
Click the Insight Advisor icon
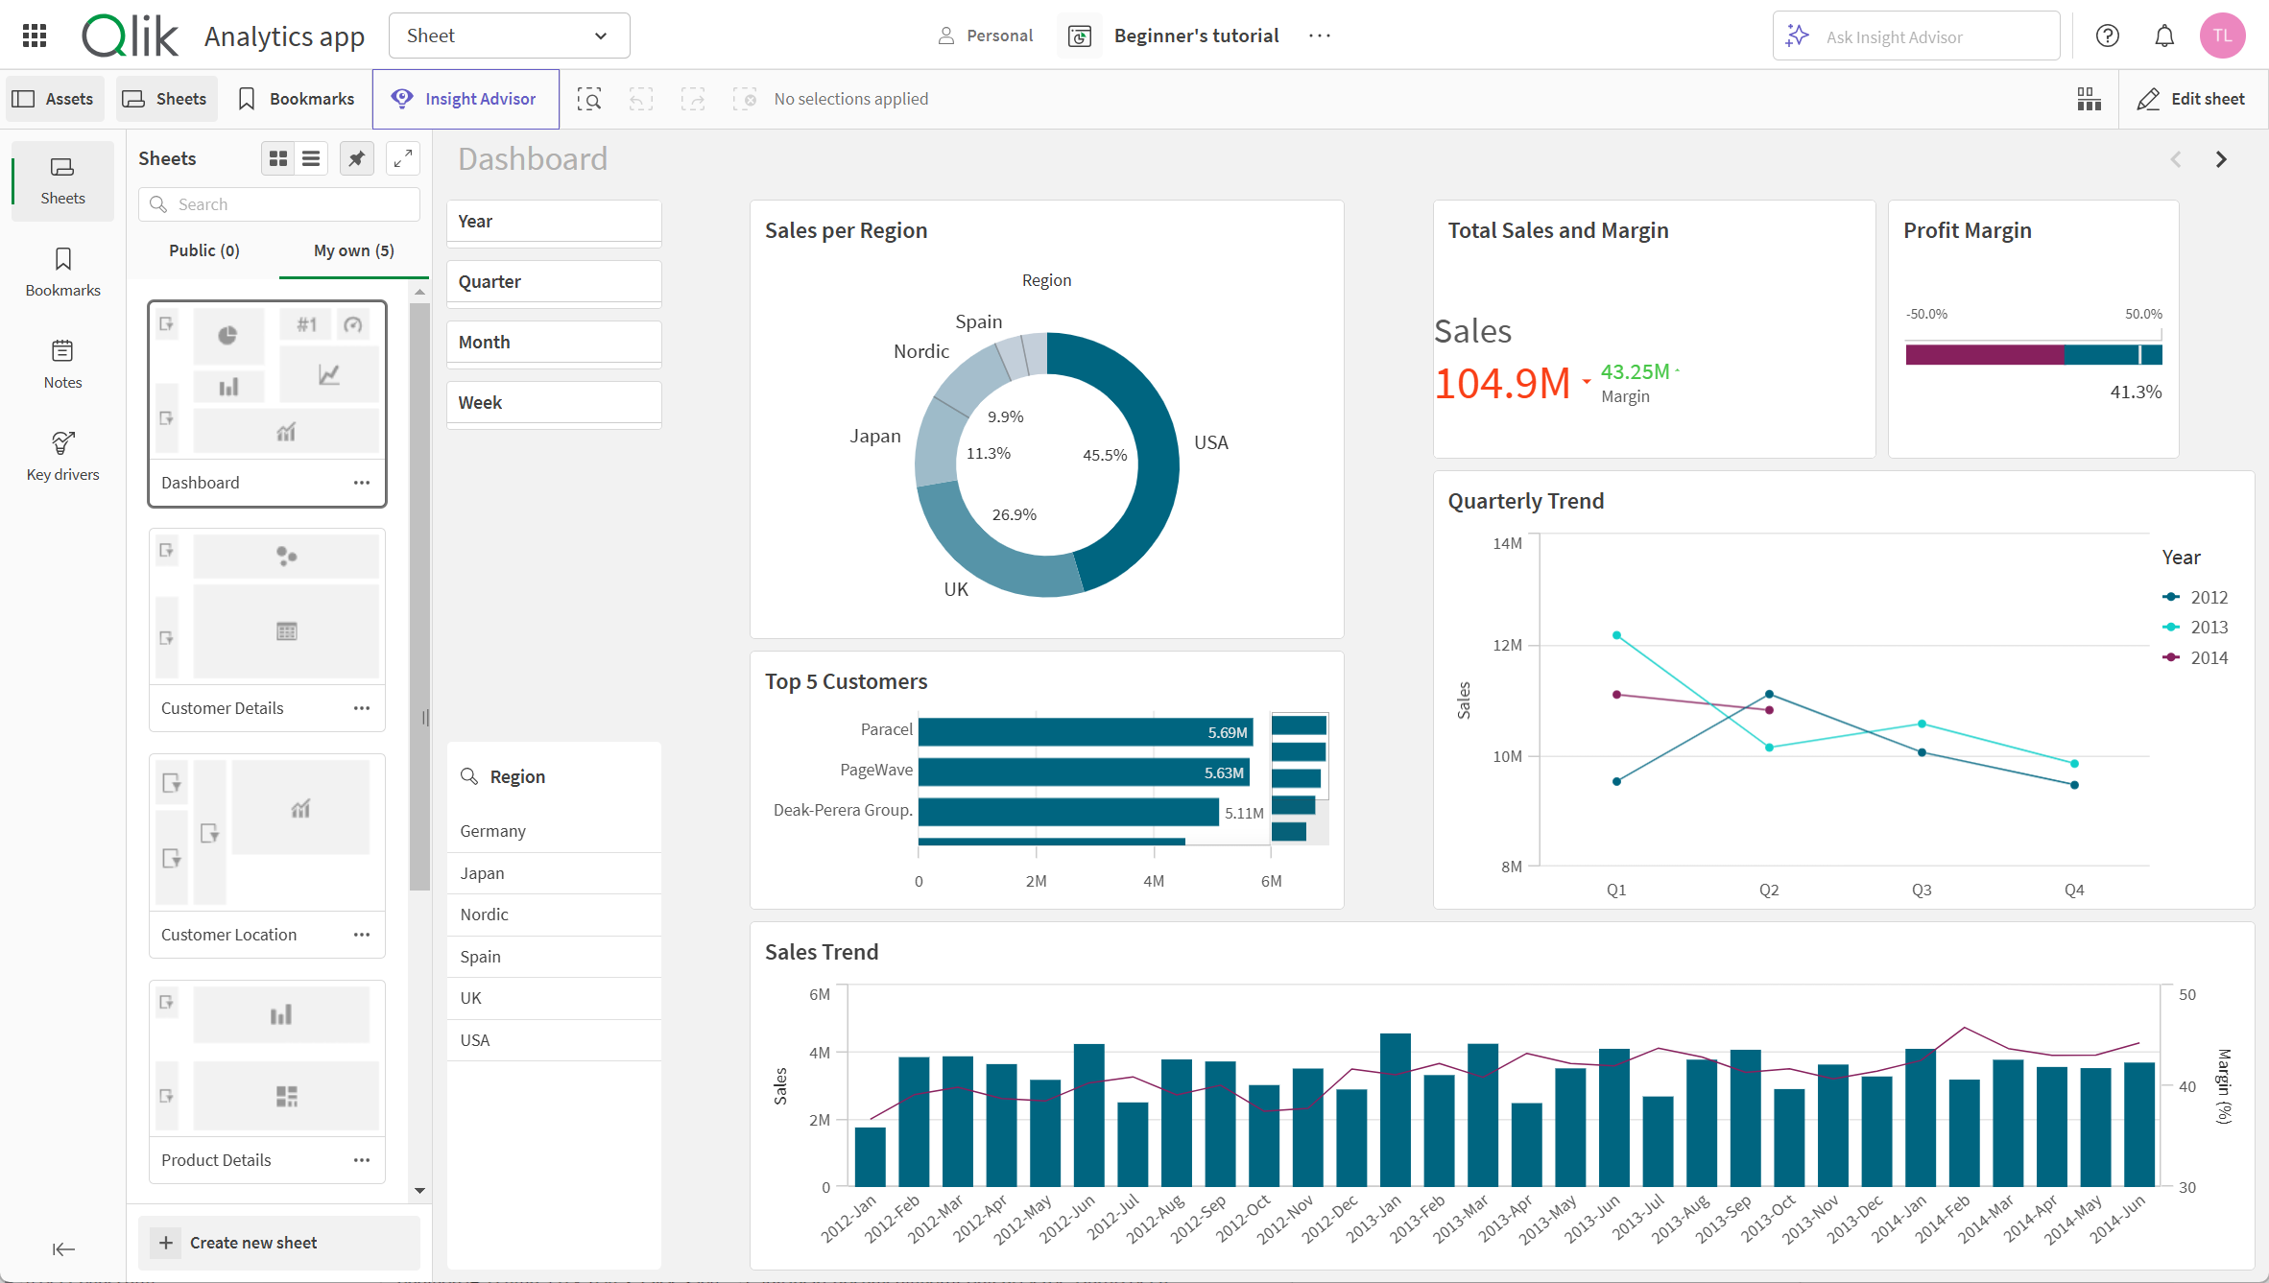click(402, 98)
